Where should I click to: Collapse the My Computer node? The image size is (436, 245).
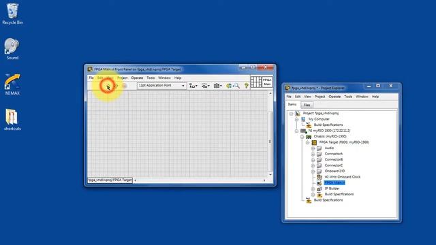pos(297,119)
